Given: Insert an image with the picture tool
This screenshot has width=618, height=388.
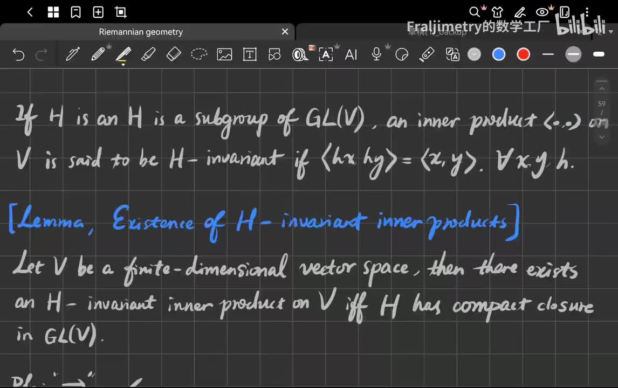Looking at the screenshot, I should 224,54.
